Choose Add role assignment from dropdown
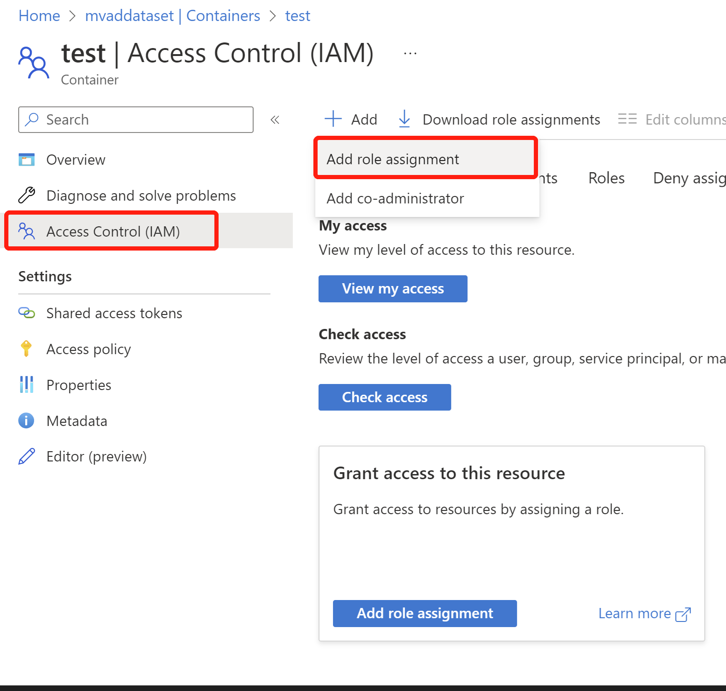Screen dimensions: 726x691 [426, 159]
